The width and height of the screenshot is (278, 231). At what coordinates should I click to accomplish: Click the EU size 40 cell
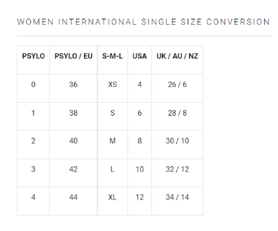(73, 141)
